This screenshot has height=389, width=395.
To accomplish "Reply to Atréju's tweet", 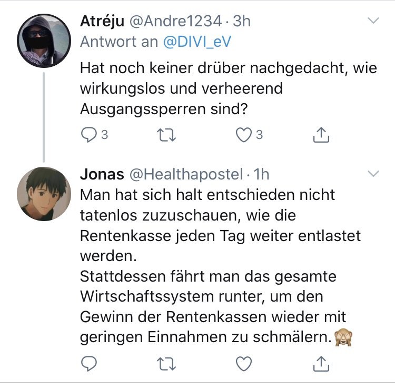I will (x=88, y=135).
